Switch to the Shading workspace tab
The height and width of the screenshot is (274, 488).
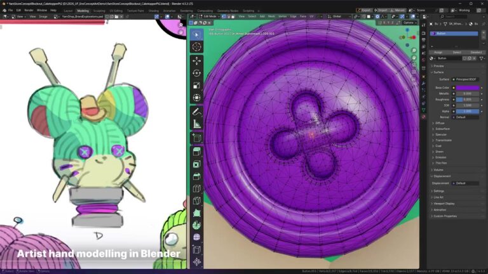tap(153, 11)
